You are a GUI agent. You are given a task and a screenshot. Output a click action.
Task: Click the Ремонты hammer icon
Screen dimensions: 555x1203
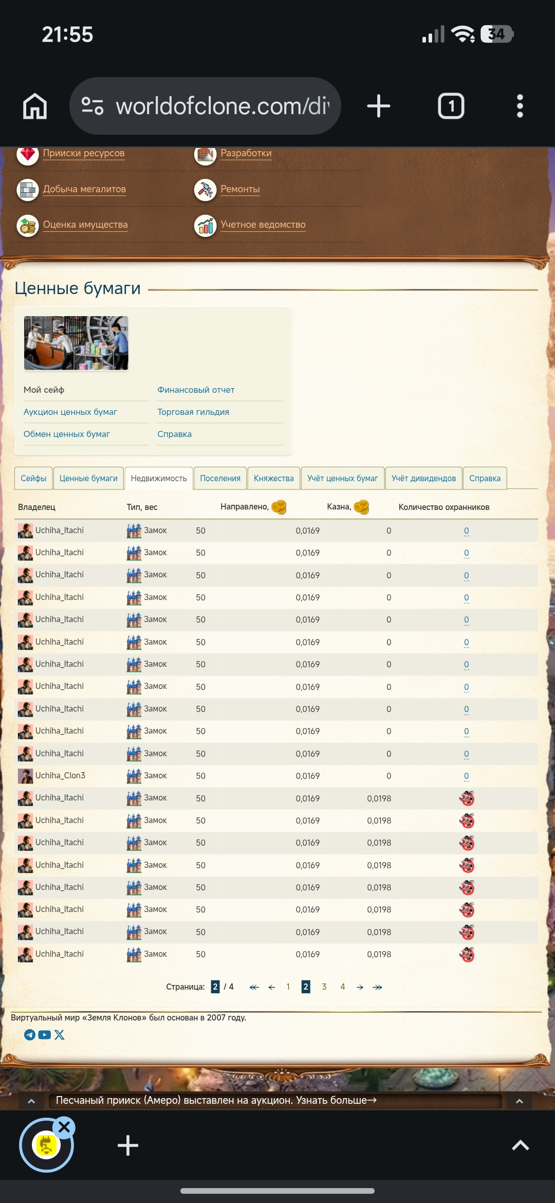205,190
